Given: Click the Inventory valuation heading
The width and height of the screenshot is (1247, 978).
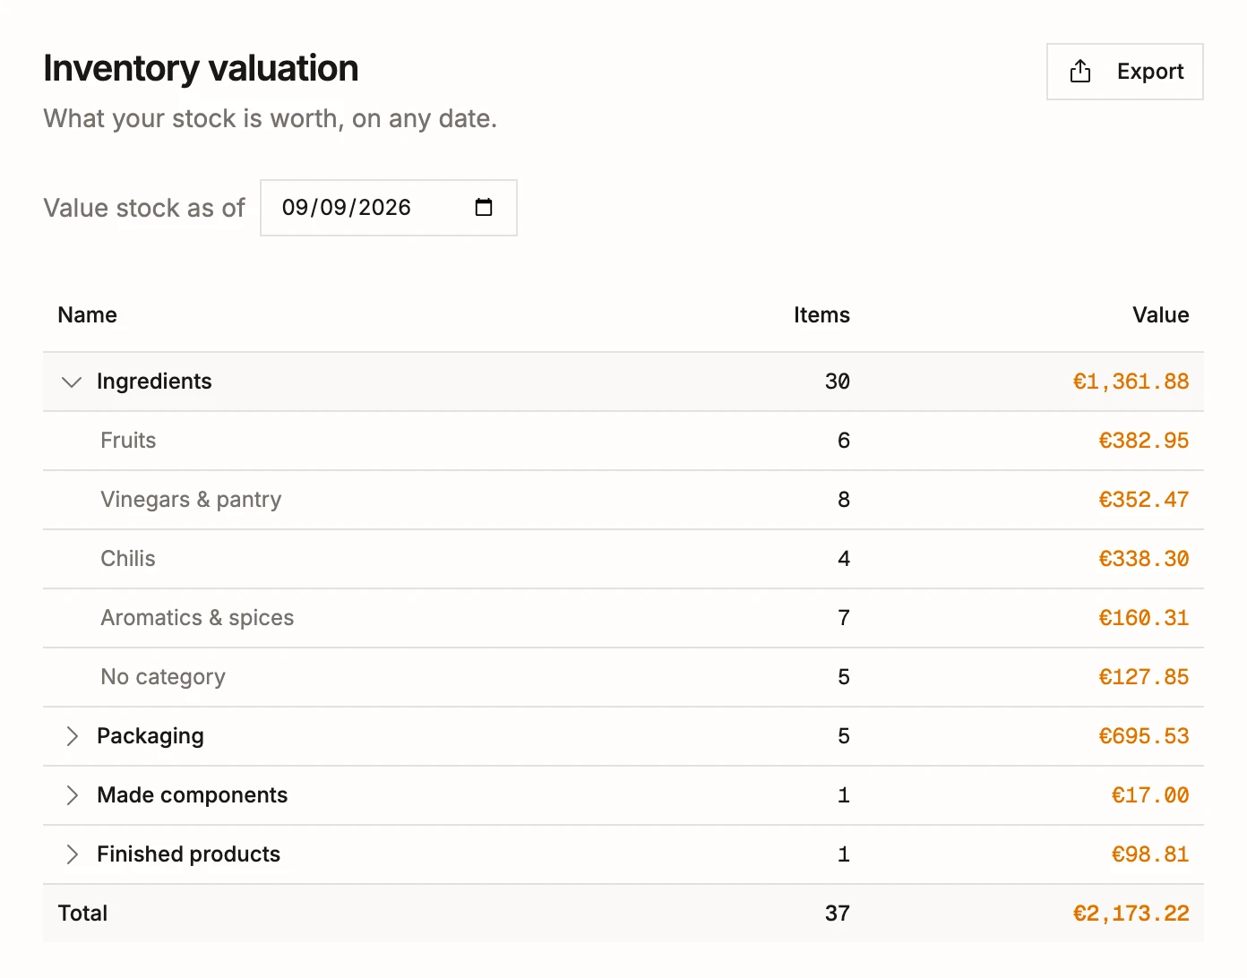Looking at the screenshot, I should [201, 69].
